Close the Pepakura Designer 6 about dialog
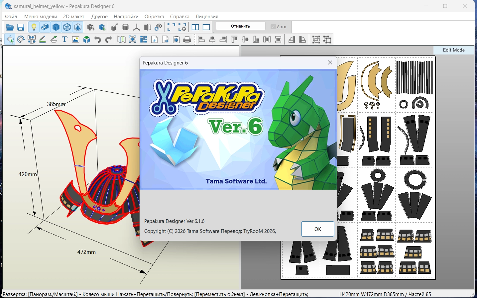This screenshot has width=477, height=298. (x=330, y=62)
